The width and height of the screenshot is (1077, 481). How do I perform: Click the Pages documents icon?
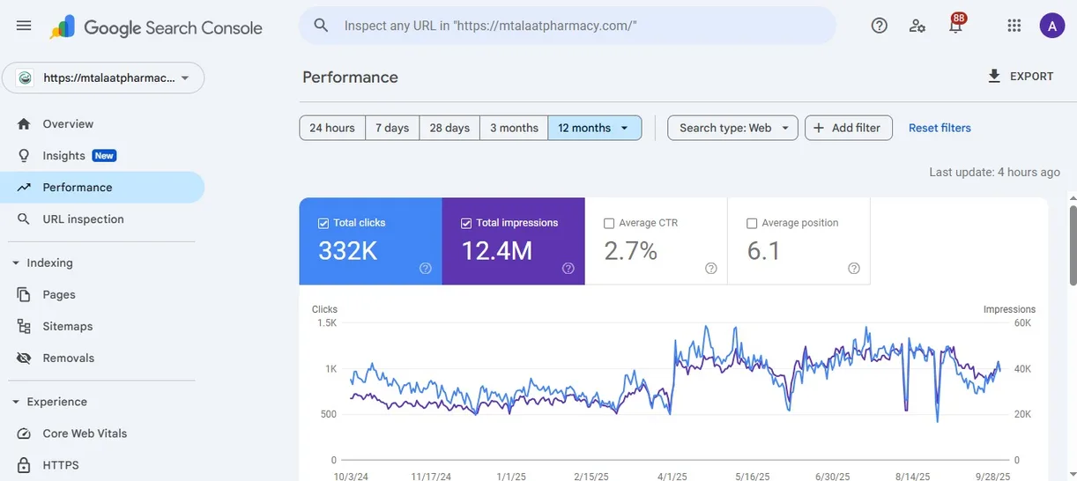click(x=25, y=295)
